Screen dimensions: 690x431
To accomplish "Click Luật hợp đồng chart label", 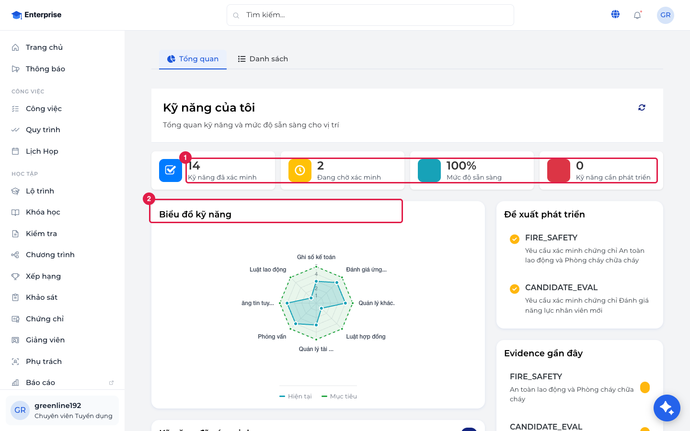I will [x=366, y=337].
